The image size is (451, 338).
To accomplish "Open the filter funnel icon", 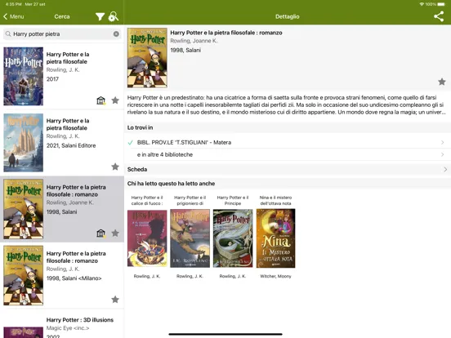I will pos(100,16).
